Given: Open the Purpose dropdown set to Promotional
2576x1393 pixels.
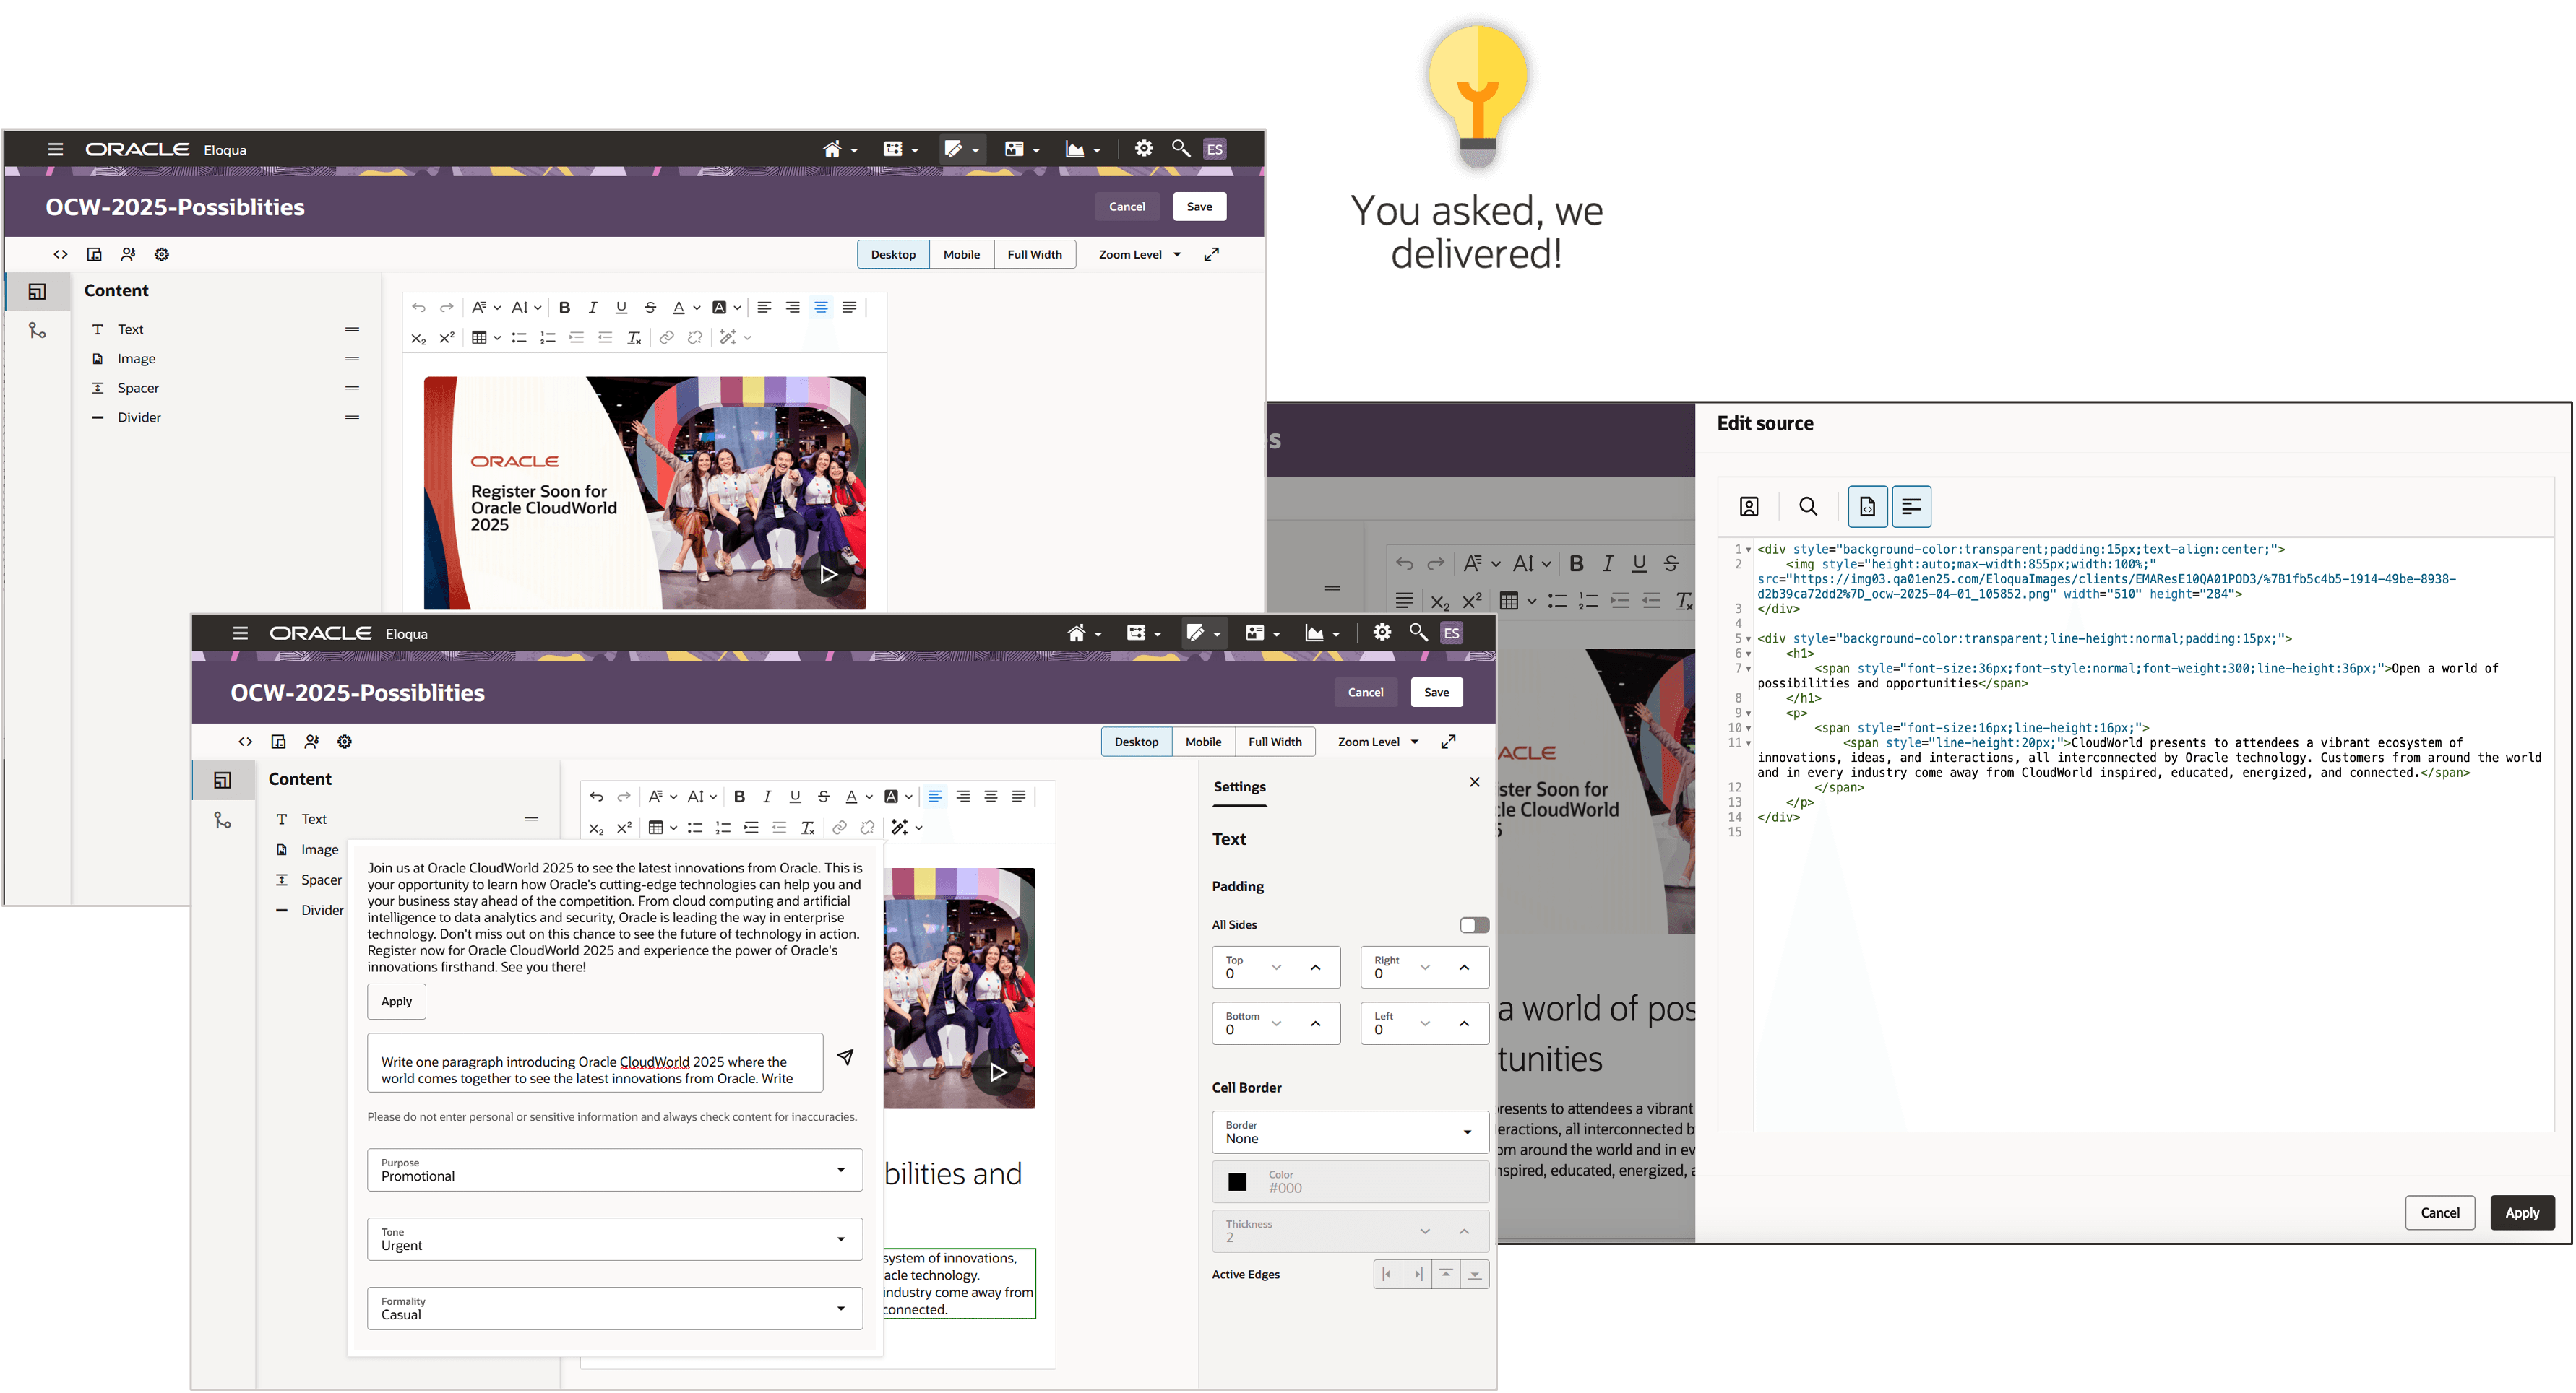Looking at the screenshot, I should pos(614,1170).
